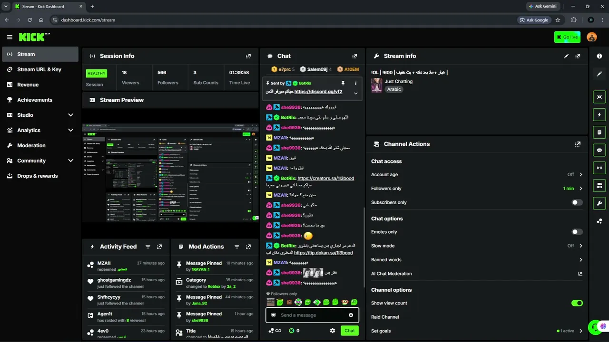Toggle the camera widget icon in right sidebar
Screen dimensions: 609x342
coord(599,185)
